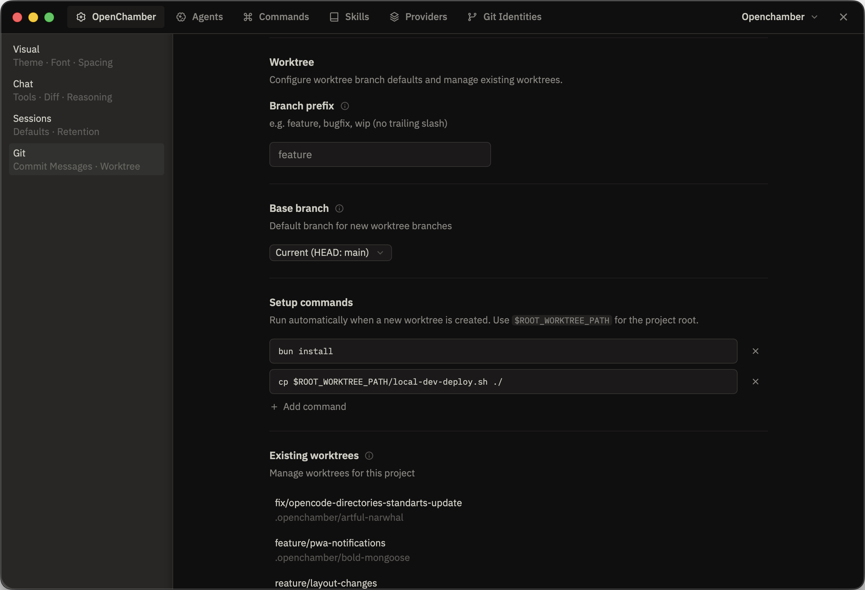Click the Branch prefix input field
The width and height of the screenshot is (865, 590).
[x=380, y=154]
